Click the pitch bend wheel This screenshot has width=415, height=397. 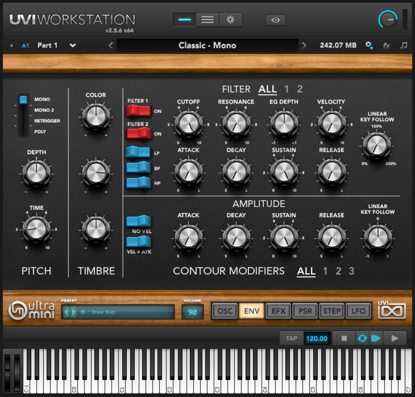coord(7,373)
